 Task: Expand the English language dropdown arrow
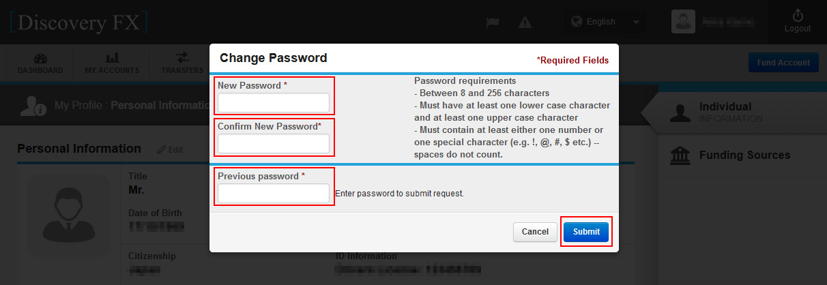click(636, 22)
